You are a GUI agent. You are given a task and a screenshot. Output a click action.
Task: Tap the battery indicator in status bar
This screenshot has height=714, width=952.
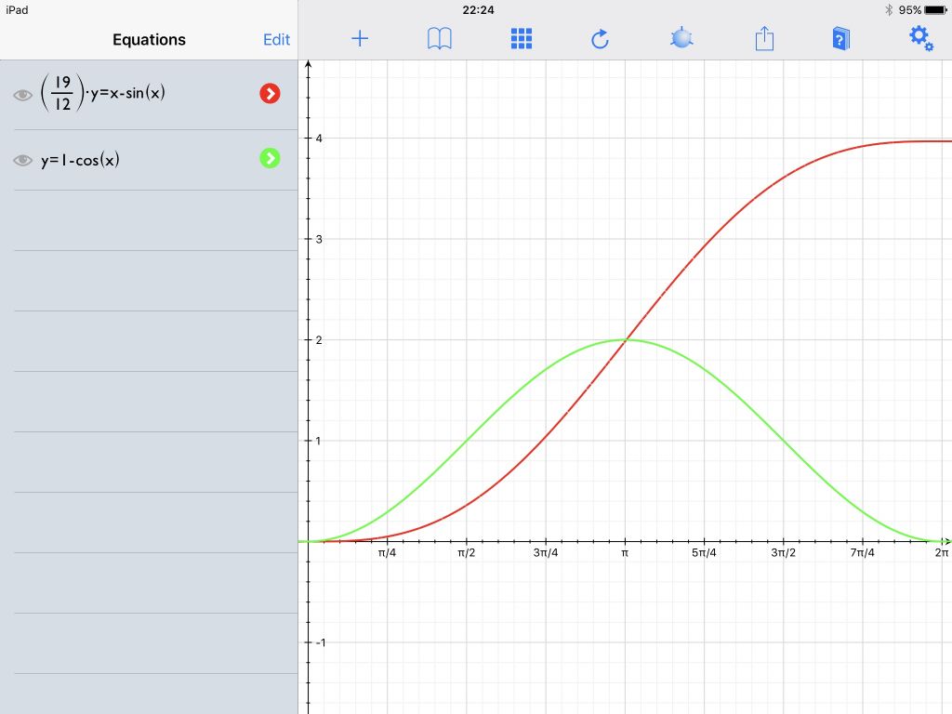[935, 10]
